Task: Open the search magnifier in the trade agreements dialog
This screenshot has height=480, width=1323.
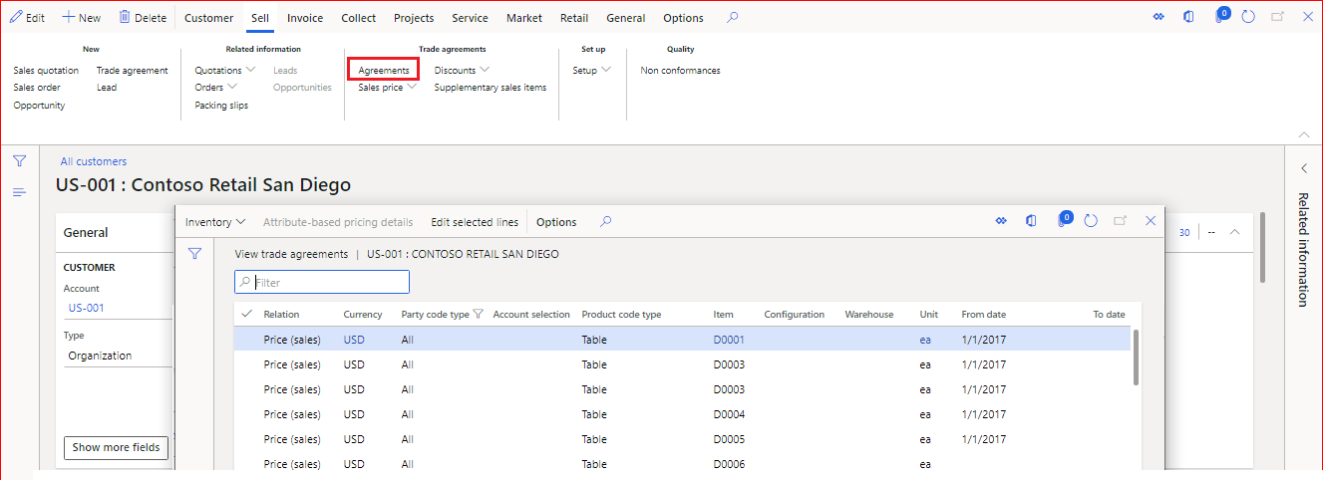Action: (x=605, y=222)
